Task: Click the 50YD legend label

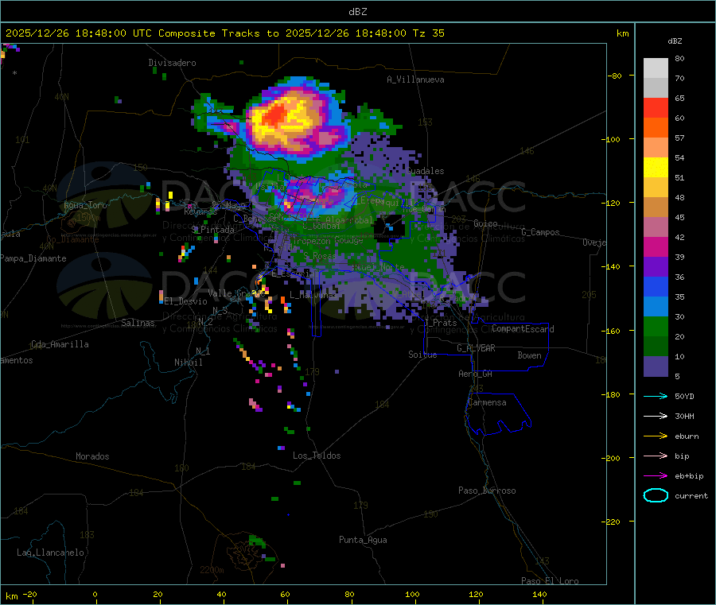Action: (x=684, y=396)
